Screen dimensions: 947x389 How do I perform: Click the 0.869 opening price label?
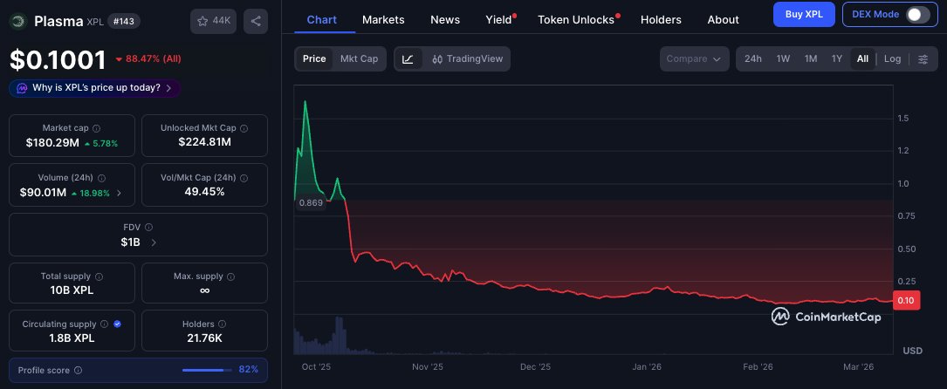pos(311,203)
